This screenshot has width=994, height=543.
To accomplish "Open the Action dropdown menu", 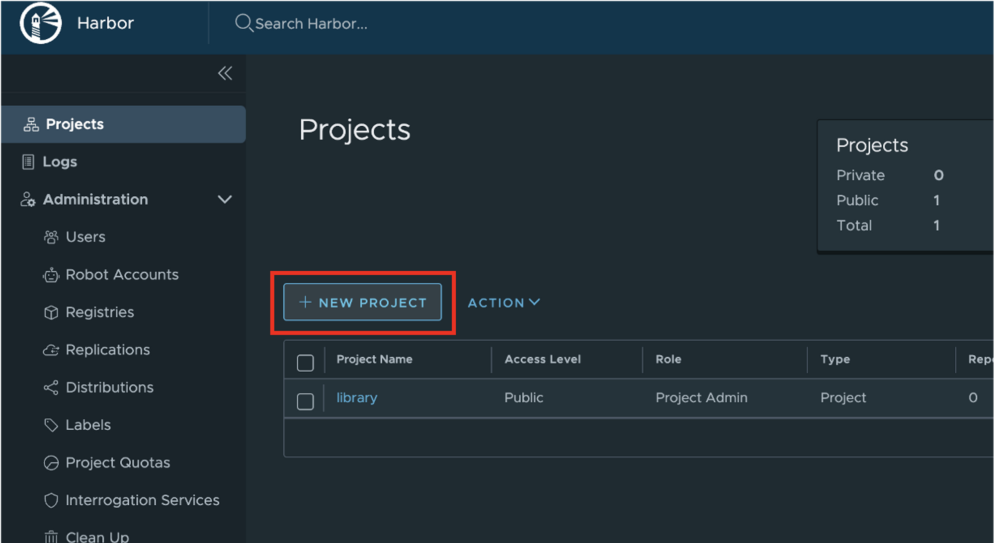I will pyautogui.click(x=503, y=303).
